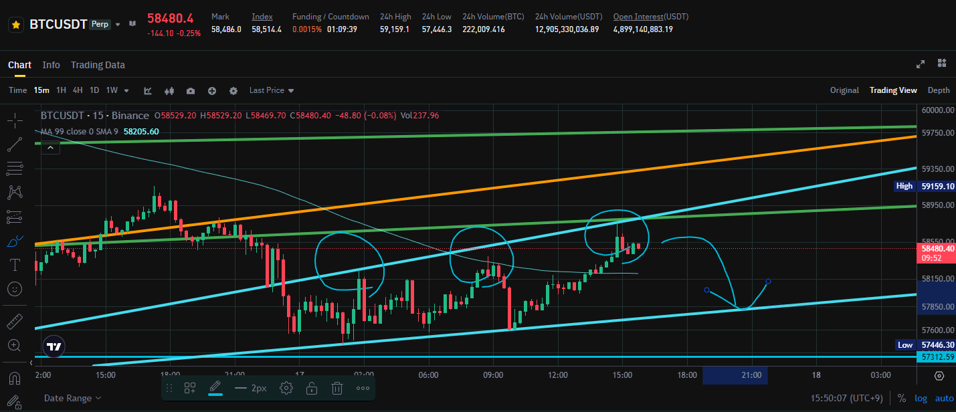This screenshot has width=956, height=412.
Task: Select the 1D timeframe
Action: (94, 90)
